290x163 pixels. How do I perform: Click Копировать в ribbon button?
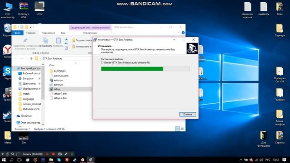pos(82,46)
